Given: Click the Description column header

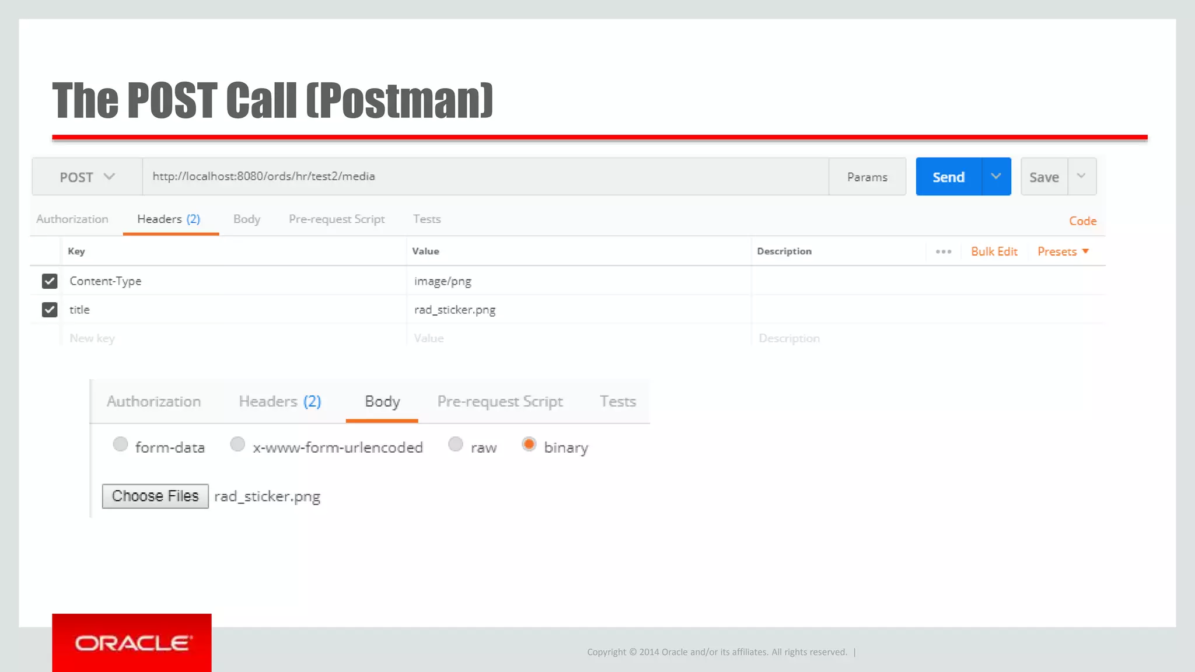Looking at the screenshot, I should [784, 251].
